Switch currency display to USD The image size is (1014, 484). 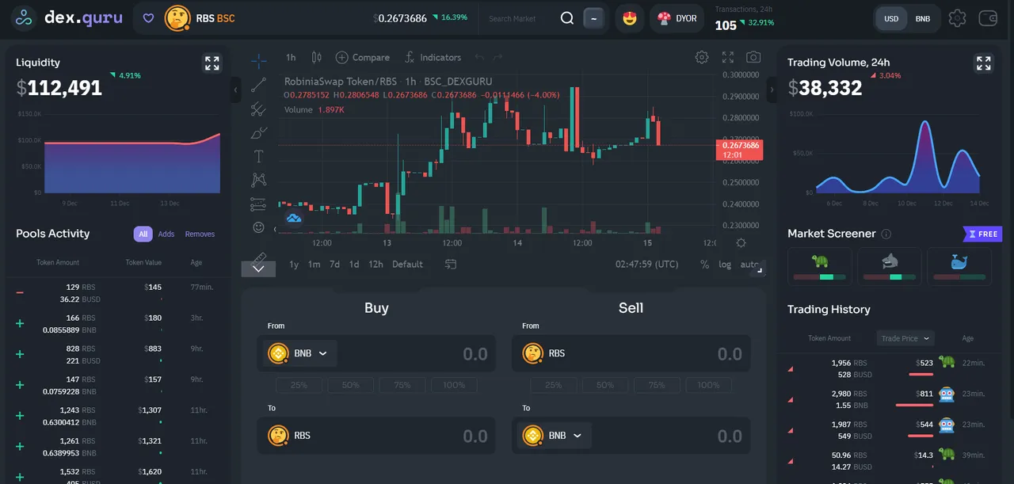tap(891, 18)
